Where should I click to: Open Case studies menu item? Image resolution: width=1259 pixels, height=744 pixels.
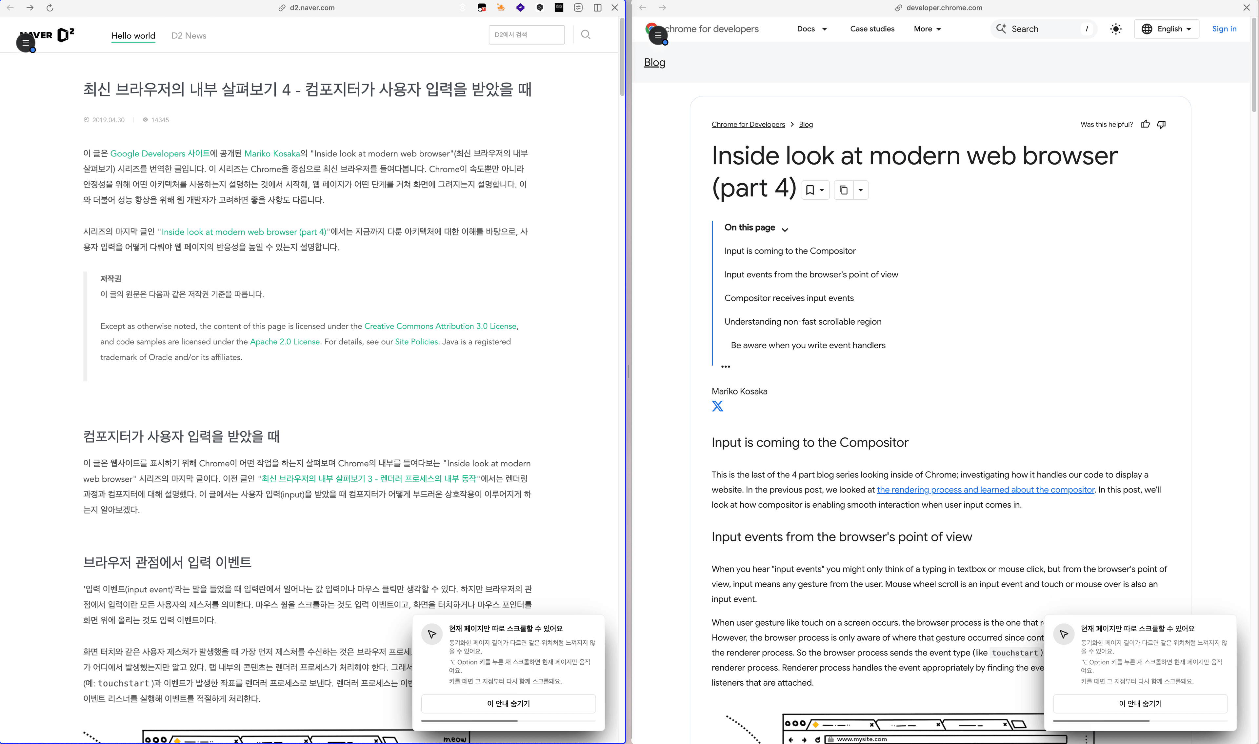point(872,29)
